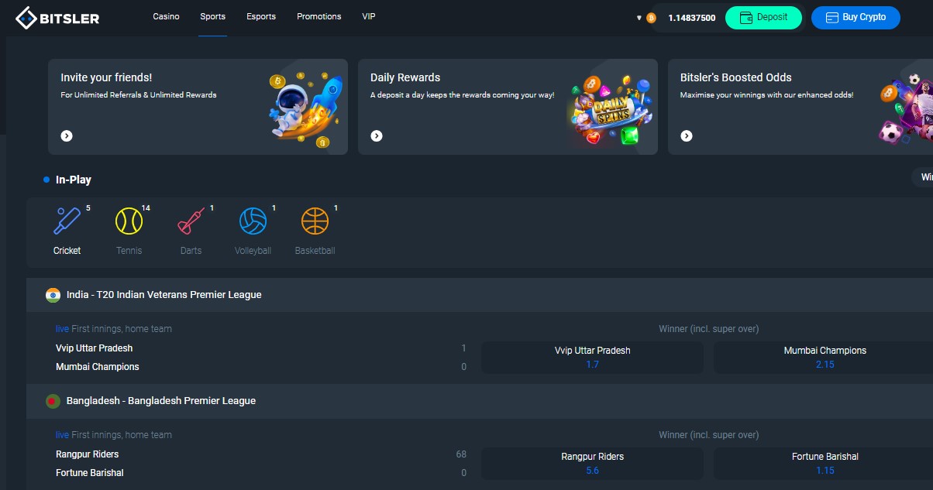Bet on Fortune Barishal at 1.15
933x490 pixels.
[x=825, y=464]
